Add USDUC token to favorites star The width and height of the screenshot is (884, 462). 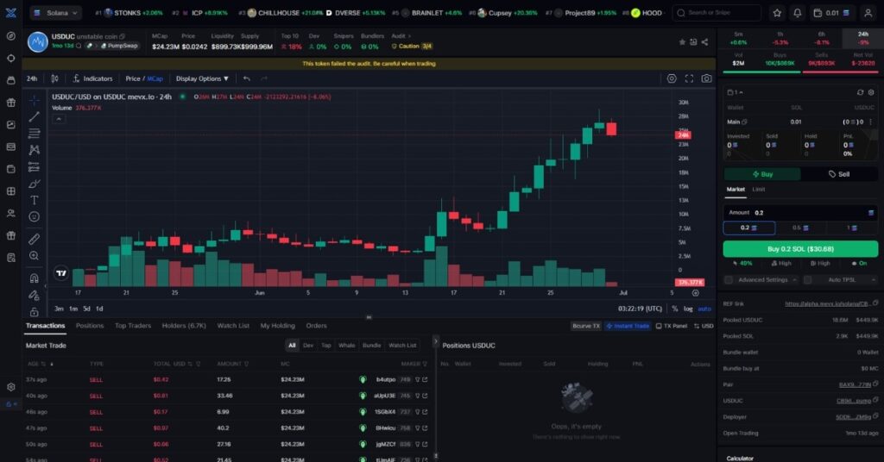tap(682, 42)
